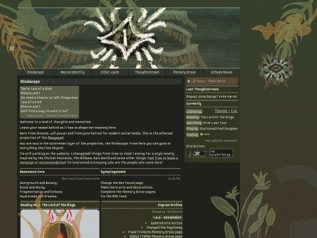Click 'Girls' Last Tour' text
The width and height of the screenshot is (317, 238).
point(215,123)
